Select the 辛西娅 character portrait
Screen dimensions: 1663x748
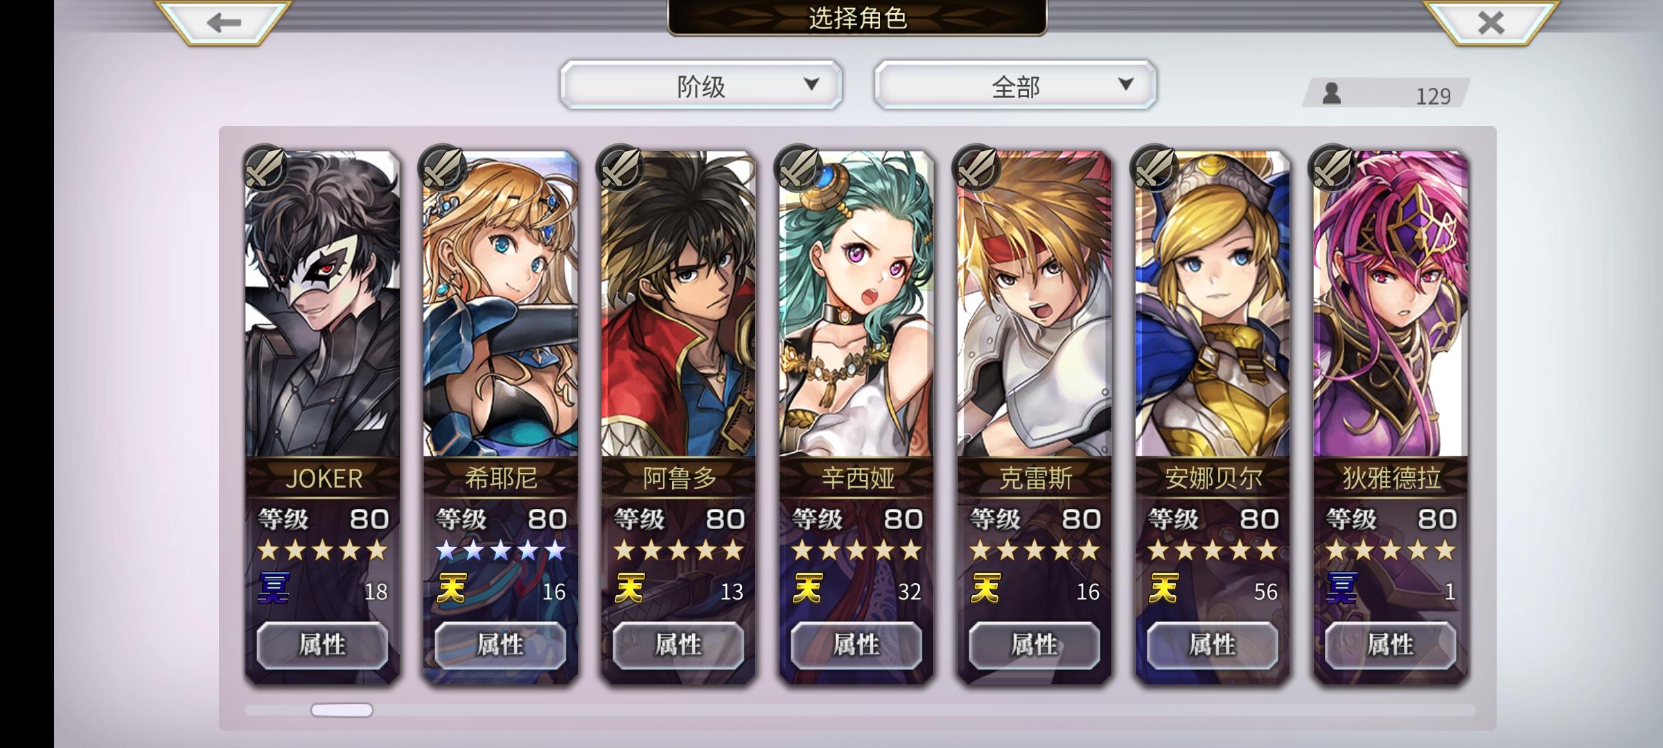click(x=856, y=305)
